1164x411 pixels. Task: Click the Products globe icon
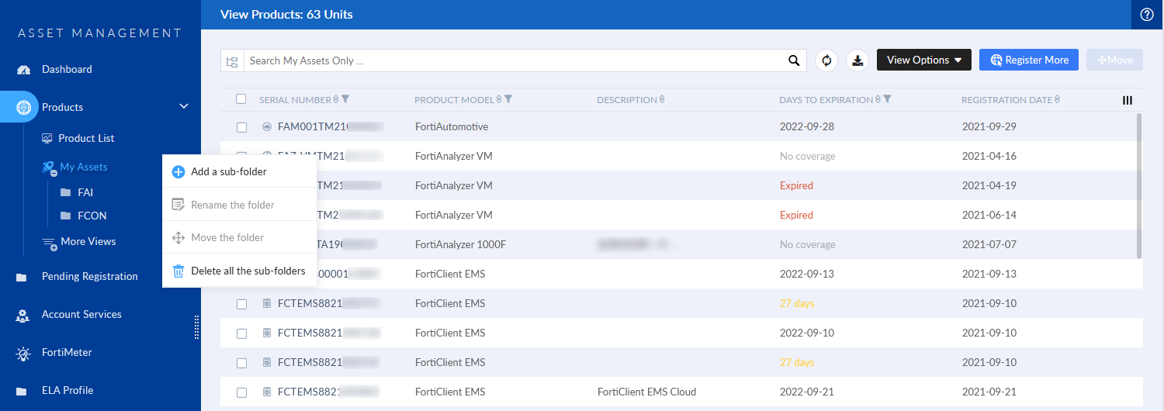click(24, 107)
